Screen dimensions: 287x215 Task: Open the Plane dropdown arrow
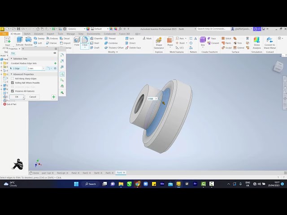click(x=170, y=47)
